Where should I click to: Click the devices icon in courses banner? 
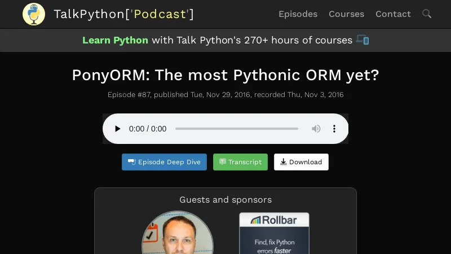(x=362, y=40)
